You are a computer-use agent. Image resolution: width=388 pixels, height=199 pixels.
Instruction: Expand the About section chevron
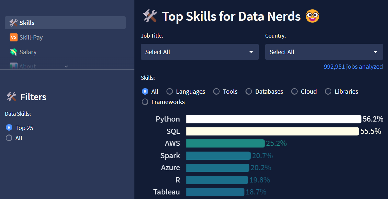point(66,66)
